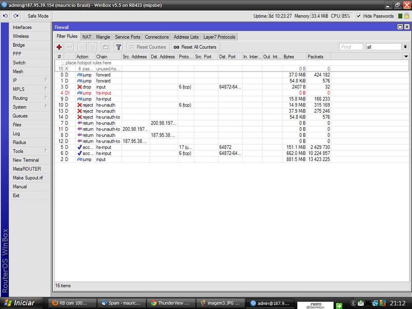Click the padlock icon near Hide Passwords
Viewport: 412px width, 309px height.
406,16
